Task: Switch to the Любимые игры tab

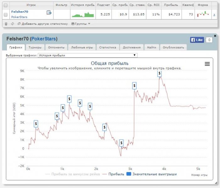Action: 82,47
